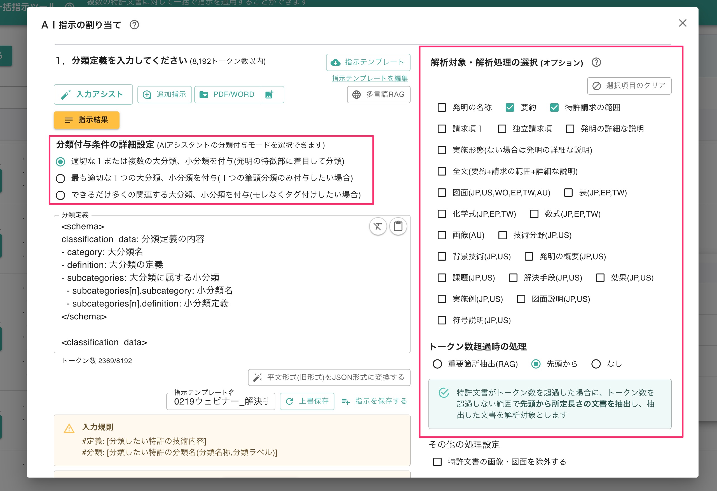Click help icon next to AI指示の割り当て
The height and width of the screenshot is (491, 717).
coord(134,25)
